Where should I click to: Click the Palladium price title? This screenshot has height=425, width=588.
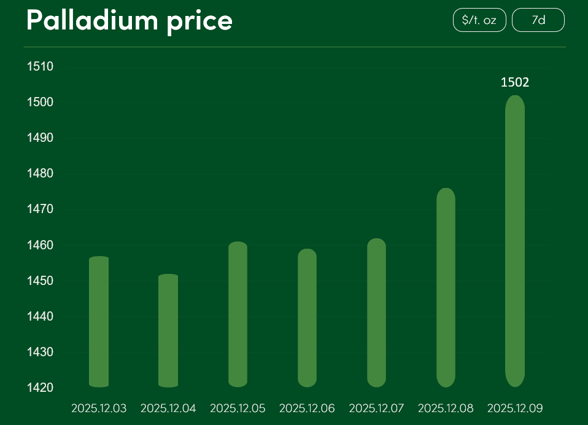coord(130,21)
